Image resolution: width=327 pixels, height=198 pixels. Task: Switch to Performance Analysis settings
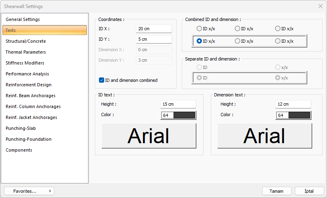coord(27,74)
